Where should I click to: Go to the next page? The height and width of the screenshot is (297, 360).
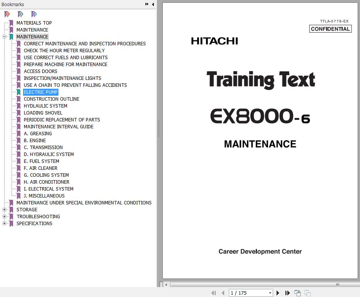(278, 293)
